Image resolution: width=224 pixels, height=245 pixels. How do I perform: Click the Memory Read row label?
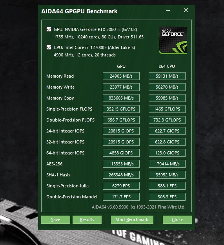click(x=60, y=76)
